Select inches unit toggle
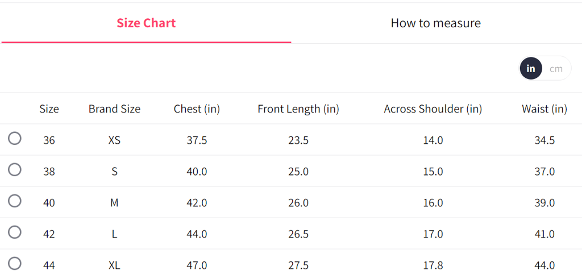This screenshot has width=582, height=279. pyautogui.click(x=531, y=68)
